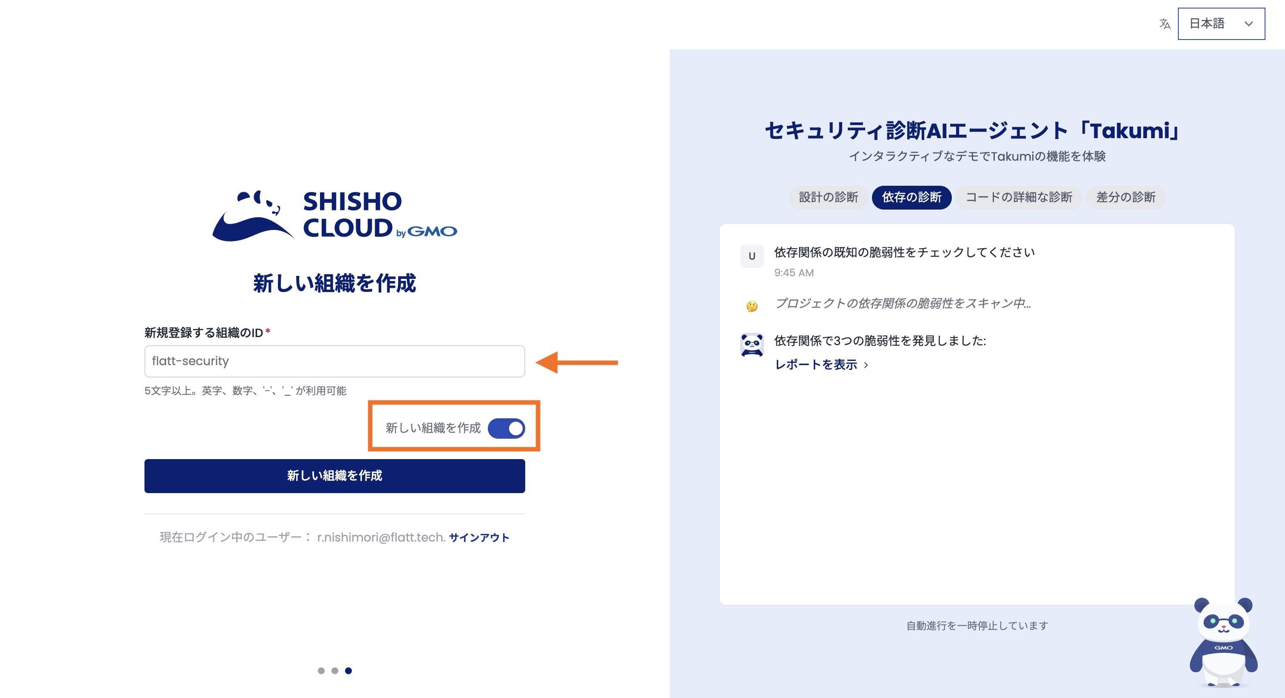Screen dimensions: 1285x698
Task: Click the Takumi panda avatar in chat
Action: pos(752,345)
